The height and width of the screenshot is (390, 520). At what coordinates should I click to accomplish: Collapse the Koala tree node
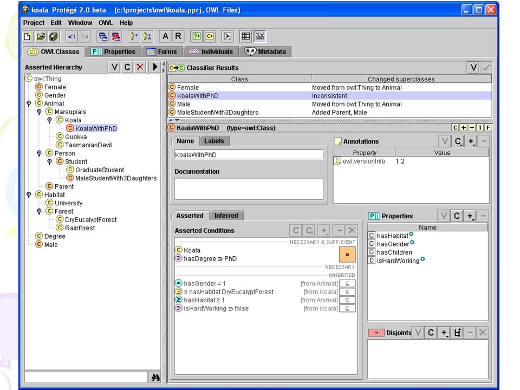[x=49, y=120]
